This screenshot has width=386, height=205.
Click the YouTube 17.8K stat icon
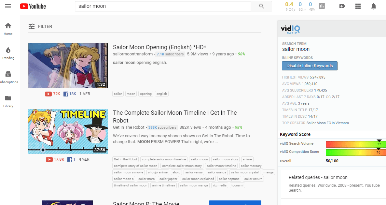[x=49, y=159]
